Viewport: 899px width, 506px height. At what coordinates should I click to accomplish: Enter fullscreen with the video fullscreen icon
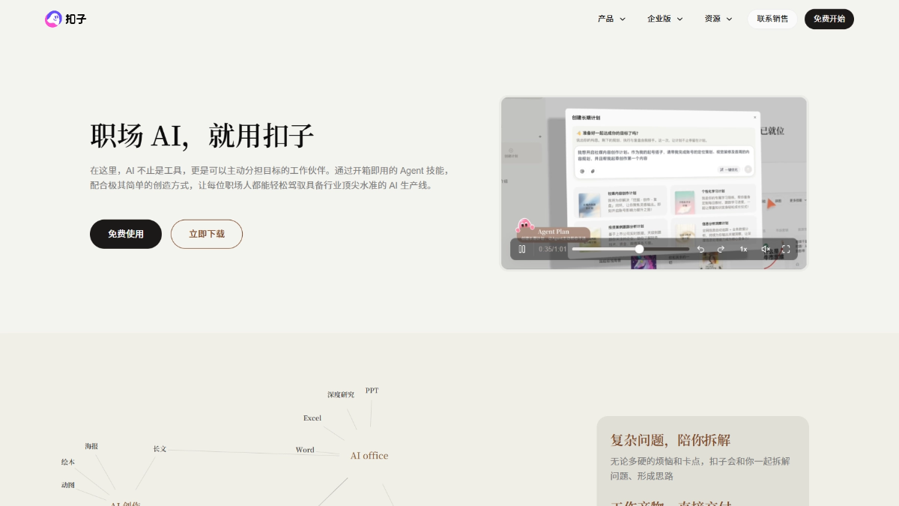(786, 249)
